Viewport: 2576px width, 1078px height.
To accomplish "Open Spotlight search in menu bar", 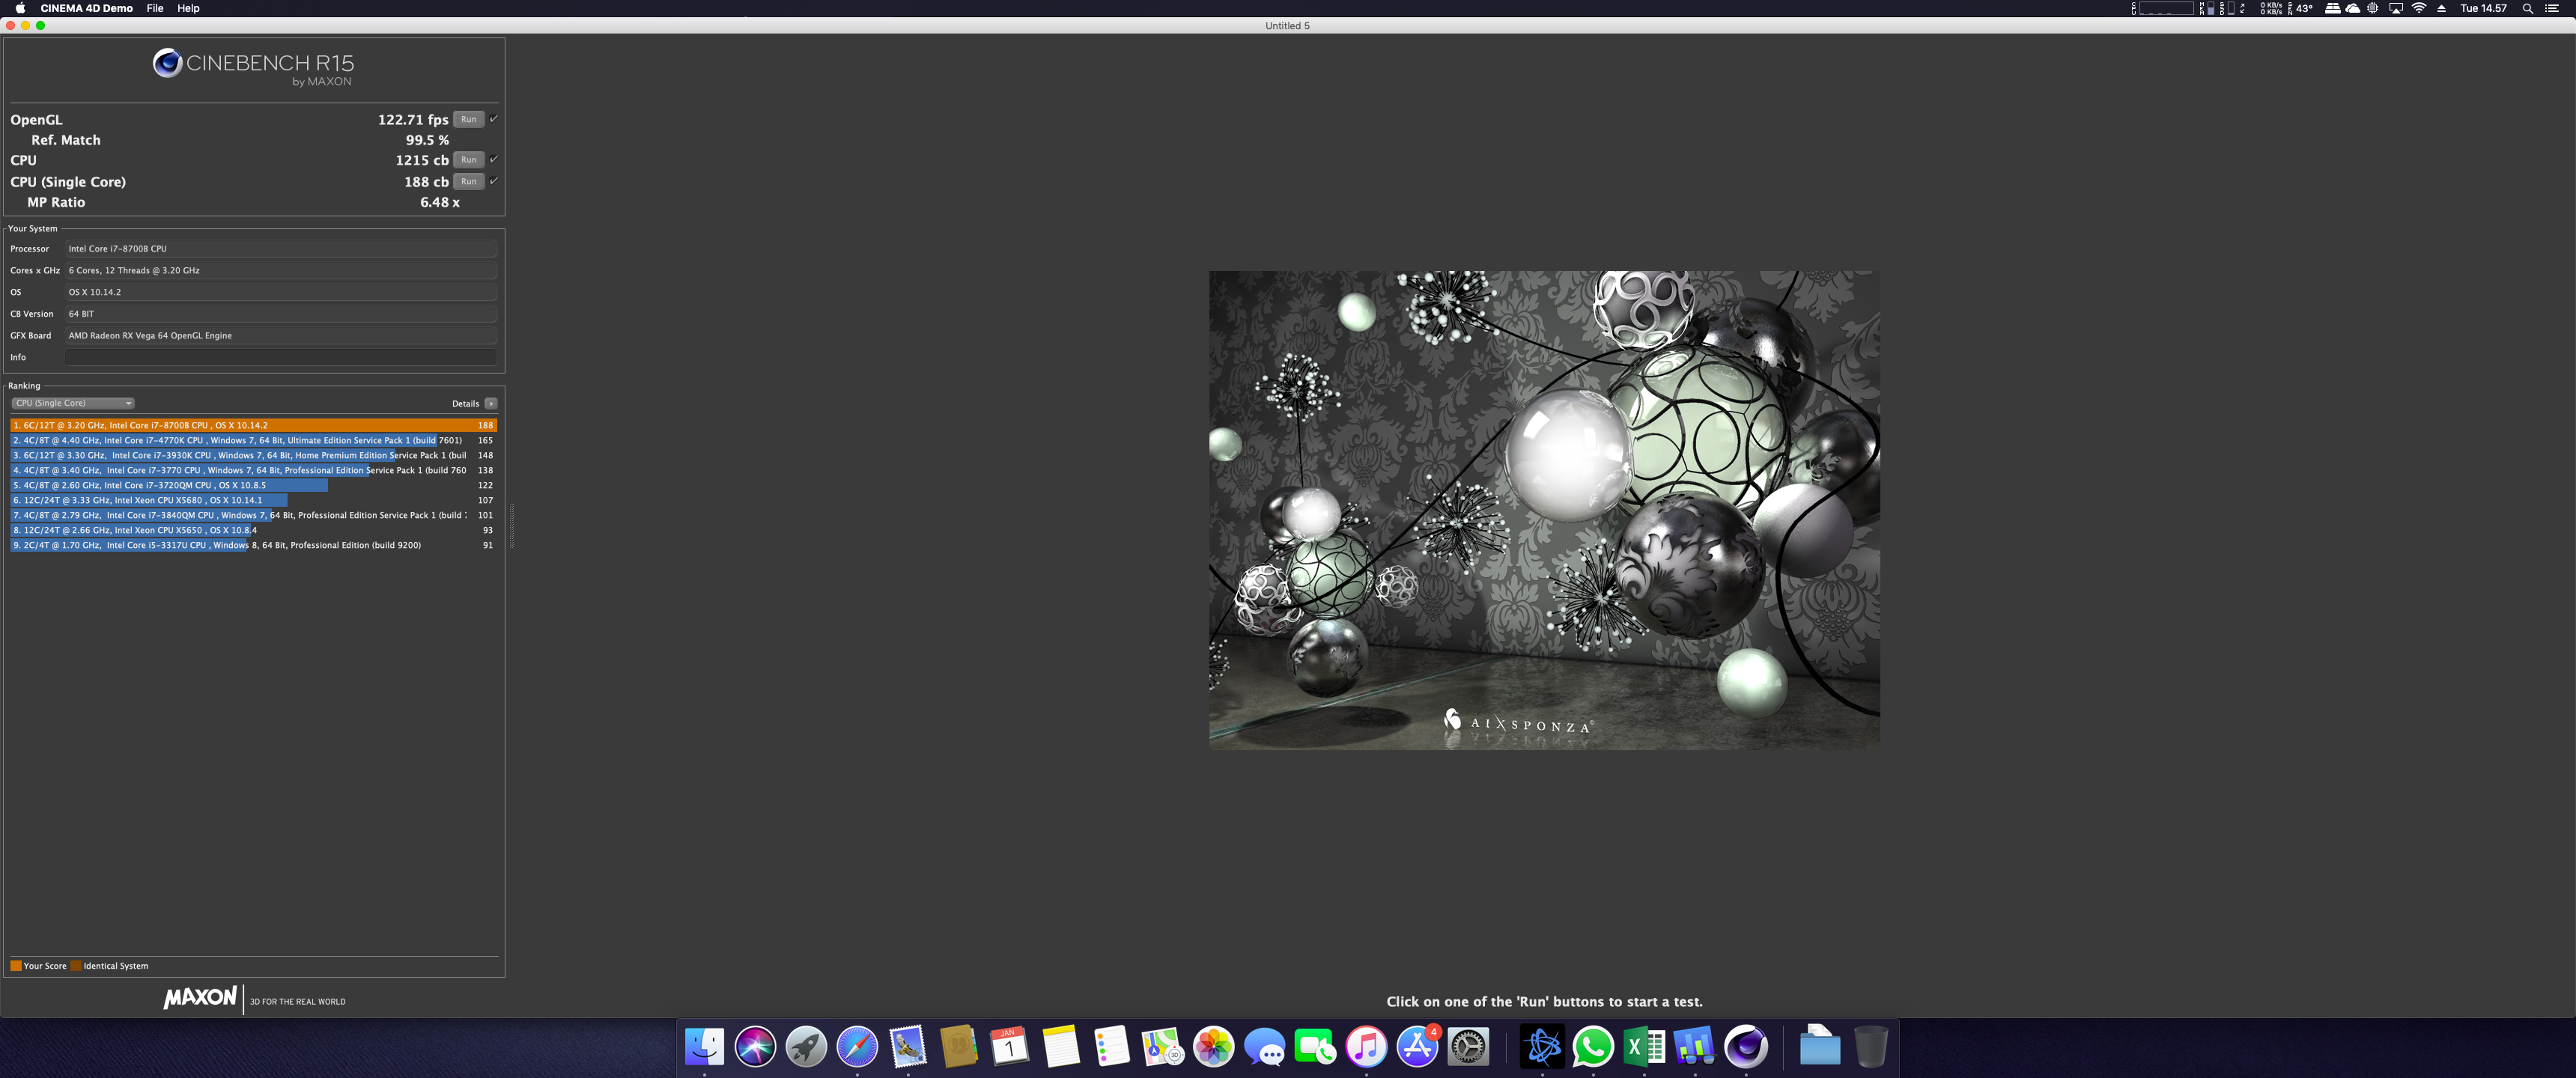I will [x=2528, y=8].
